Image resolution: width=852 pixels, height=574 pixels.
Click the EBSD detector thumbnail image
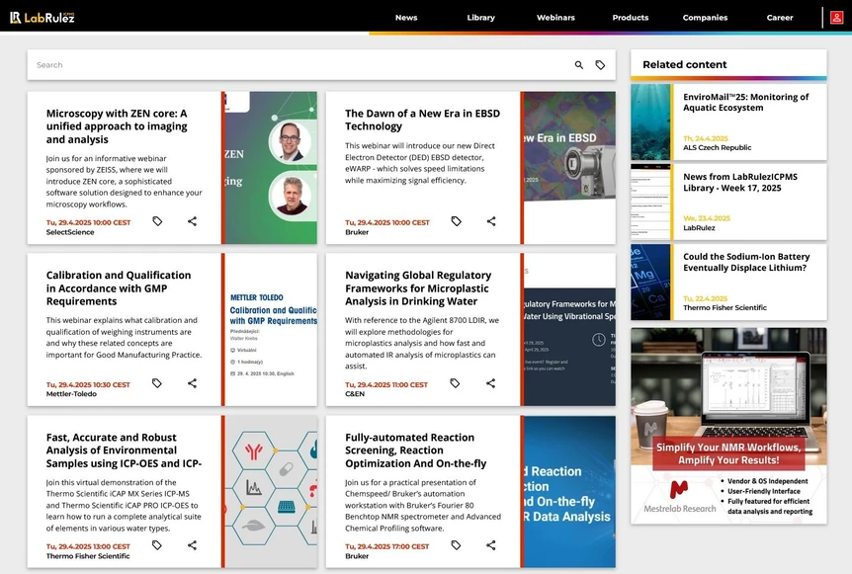(x=569, y=167)
